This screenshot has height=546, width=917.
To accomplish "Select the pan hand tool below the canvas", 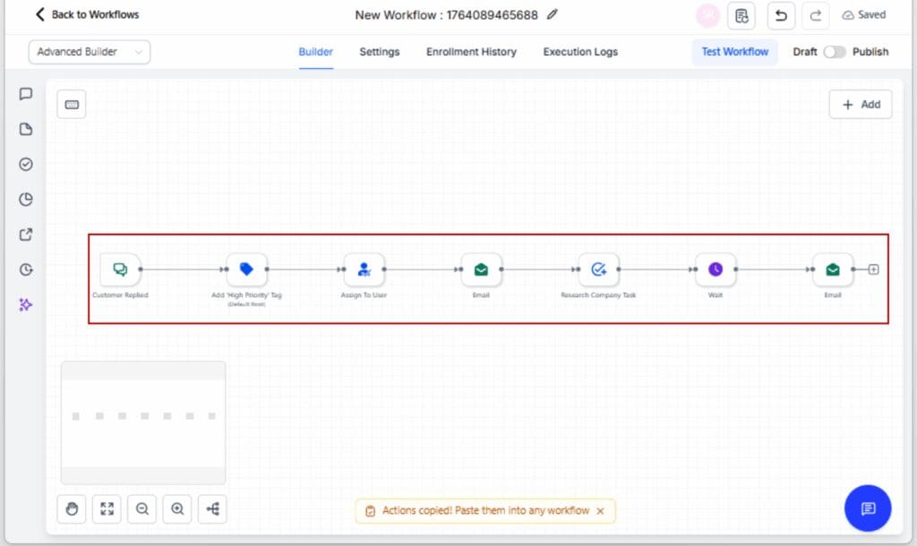I will [x=72, y=508].
